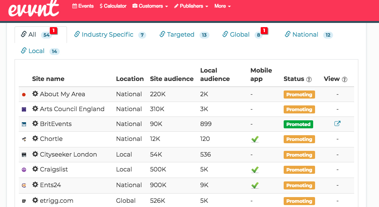Expand the Publishers dropdown menu

(191, 6)
